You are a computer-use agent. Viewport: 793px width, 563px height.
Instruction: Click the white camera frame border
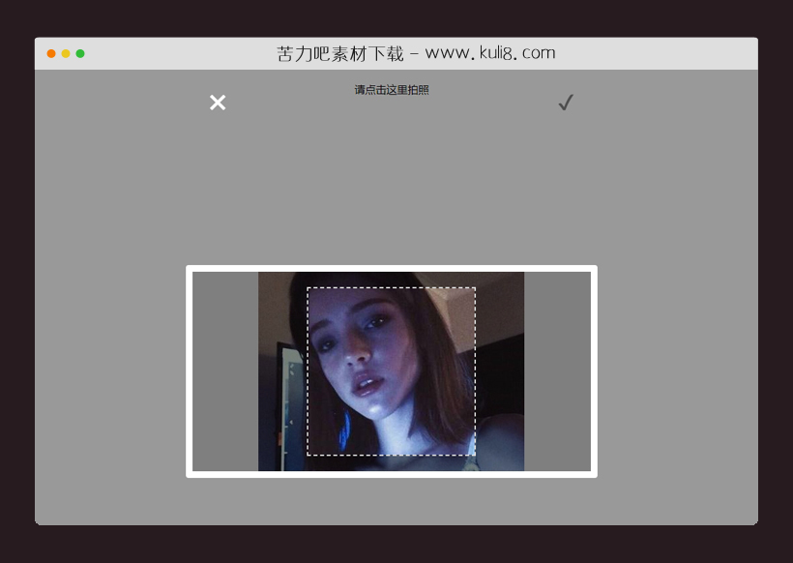click(391, 269)
